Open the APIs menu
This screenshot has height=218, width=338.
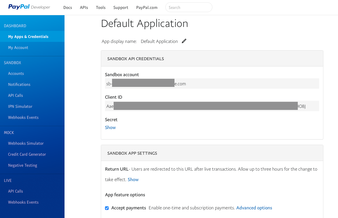[84, 7]
